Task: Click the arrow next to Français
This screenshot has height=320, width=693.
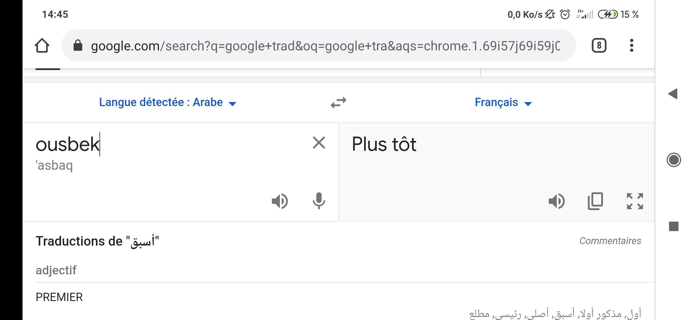Action: point(528,103)
